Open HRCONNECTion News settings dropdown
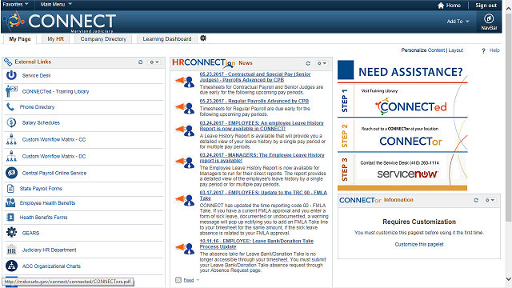 (x=322, y=63)
